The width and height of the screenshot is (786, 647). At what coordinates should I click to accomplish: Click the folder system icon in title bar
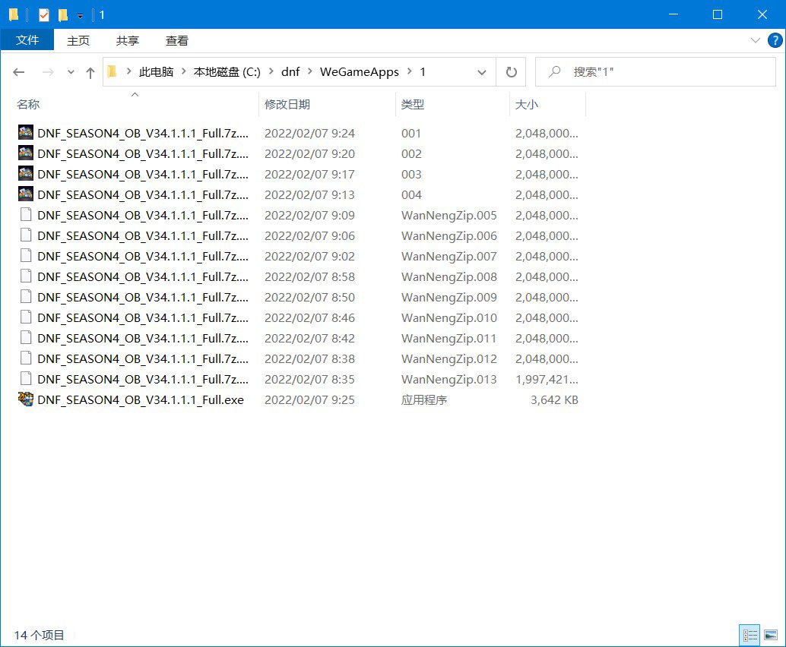(x=14, y=15)
